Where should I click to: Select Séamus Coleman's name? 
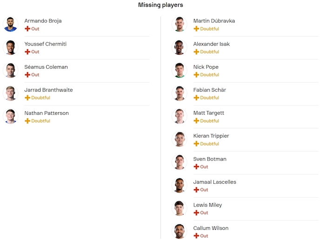(46, 67)
